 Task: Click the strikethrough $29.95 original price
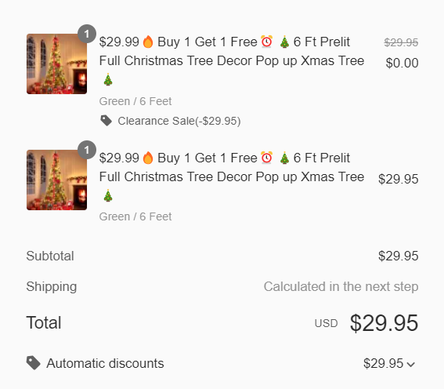[401, 42]
